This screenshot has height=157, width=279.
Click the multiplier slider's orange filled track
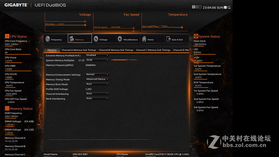point(120,60)
